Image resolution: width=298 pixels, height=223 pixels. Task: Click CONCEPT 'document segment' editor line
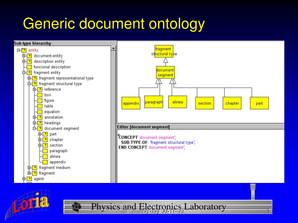(x=147, y=137)
